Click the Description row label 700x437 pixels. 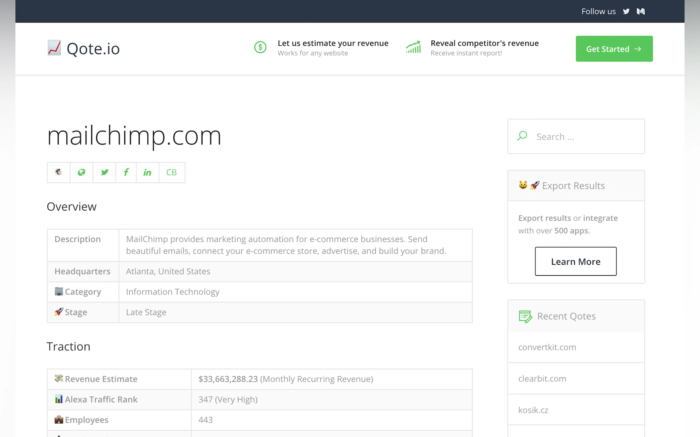click(77, 239)
